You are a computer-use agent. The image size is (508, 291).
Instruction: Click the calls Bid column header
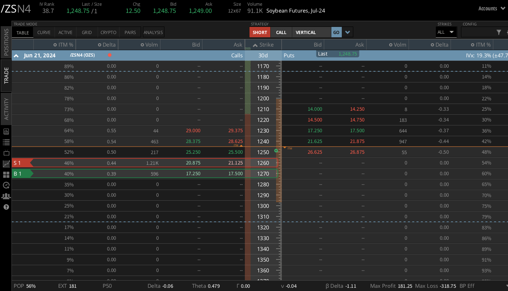[196, 45]
